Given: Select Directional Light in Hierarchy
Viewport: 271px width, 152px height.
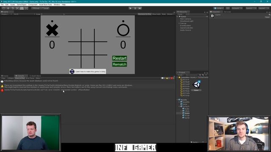Looking at the screenshot, I should click(187, 21).
